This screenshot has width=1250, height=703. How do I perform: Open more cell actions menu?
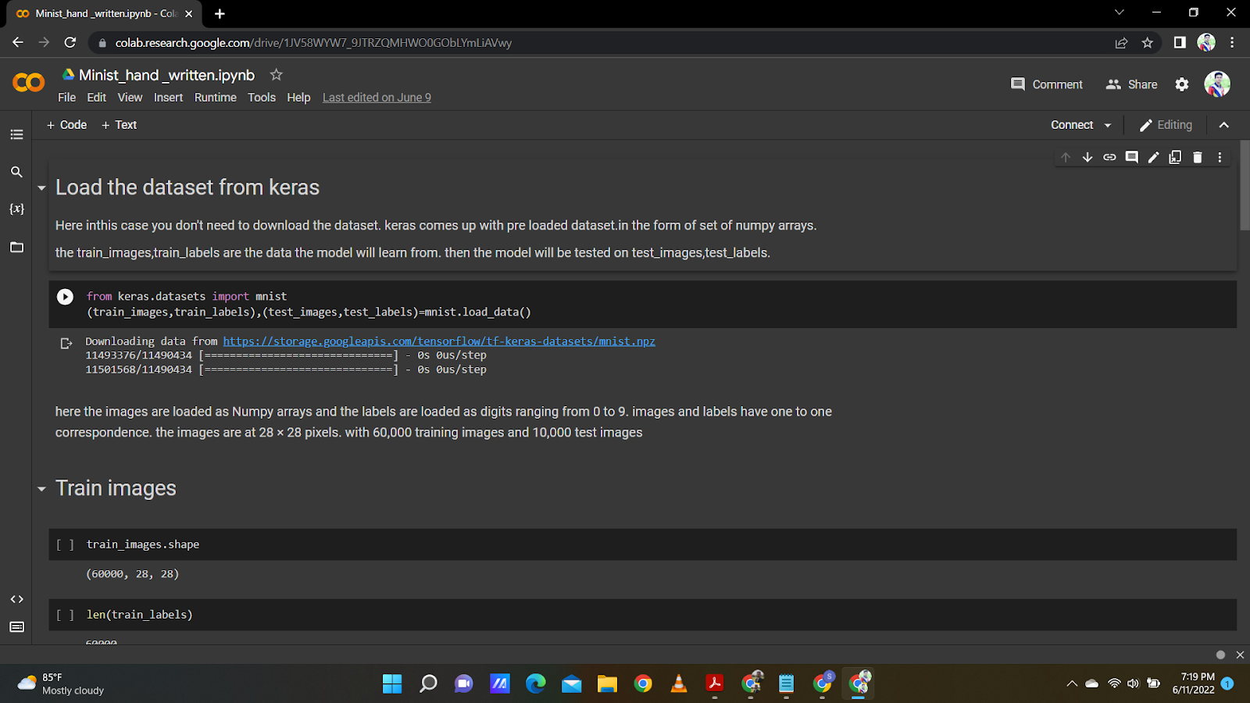click(1220, 157)
